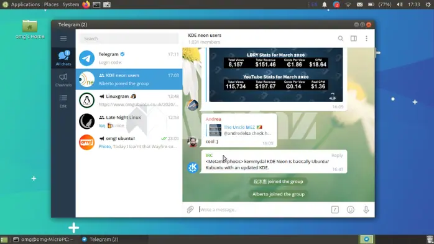Viewport: 434px width, 244px height.
Task: Open the session gear menu
Action: click(428, 4)
